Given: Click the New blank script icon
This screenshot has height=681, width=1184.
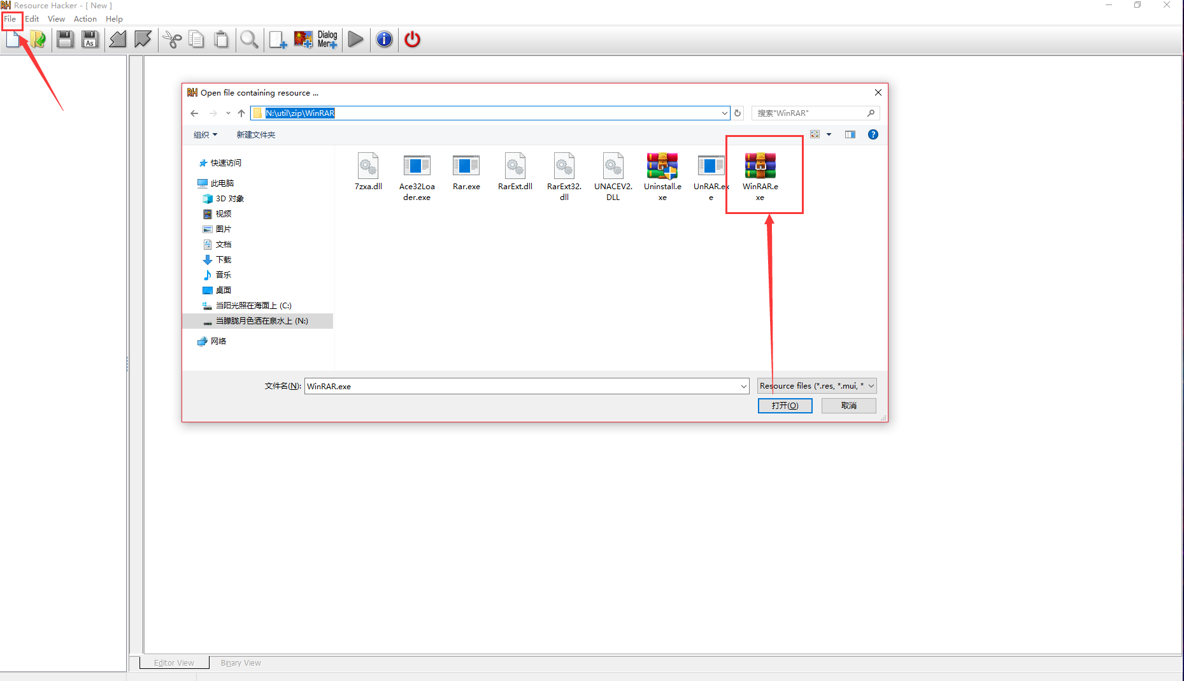Looking at the screenshot, I should coord(13,39).
